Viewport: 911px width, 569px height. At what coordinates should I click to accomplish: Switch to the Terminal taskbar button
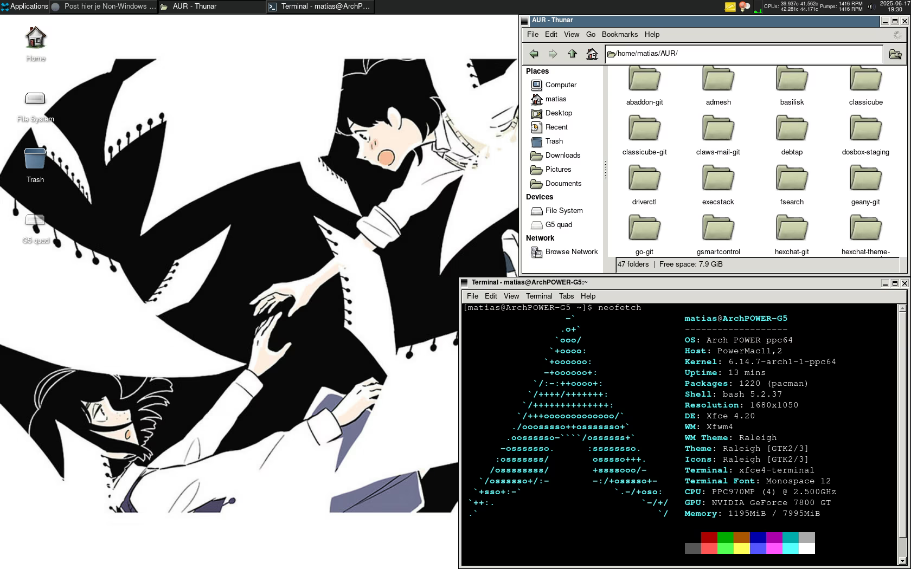point(320,7)
